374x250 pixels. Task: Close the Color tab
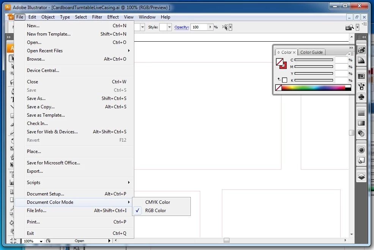pyautogui.click(x=294, y=52)
